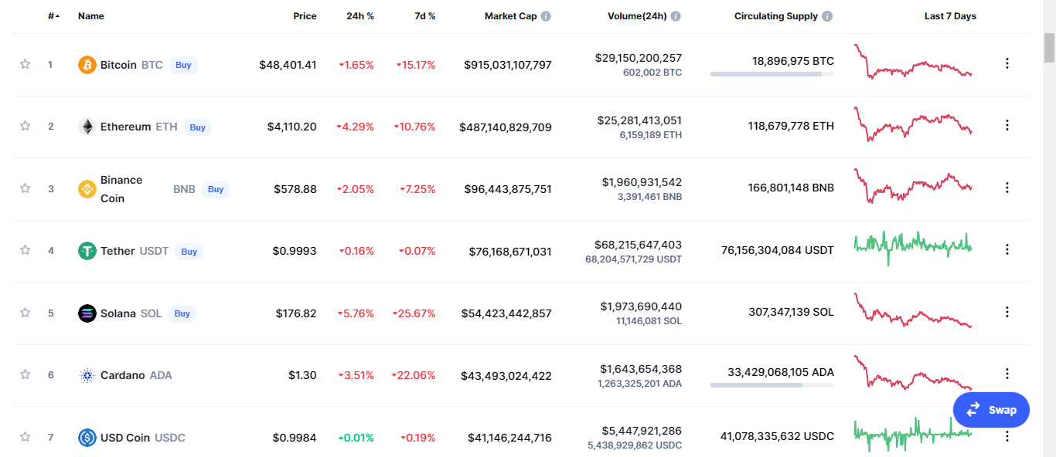
Task: Click the Cardano logo icon
Action: (x=87, y=375)
